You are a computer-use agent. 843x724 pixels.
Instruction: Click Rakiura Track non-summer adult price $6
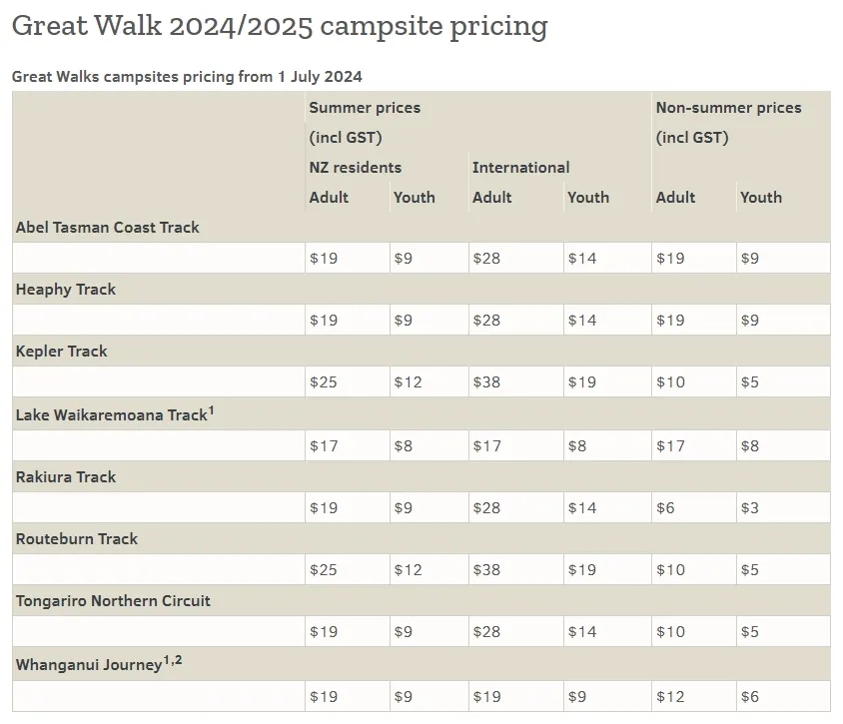point(665,508)
